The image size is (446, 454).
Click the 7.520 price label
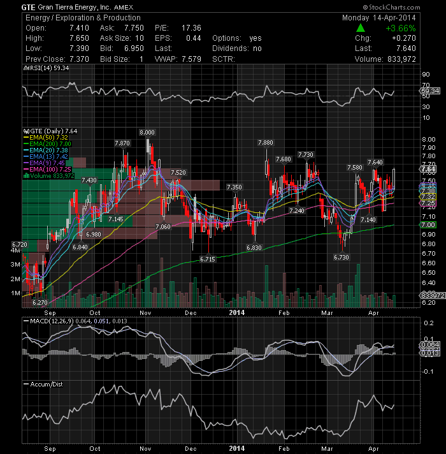(178, 173)
